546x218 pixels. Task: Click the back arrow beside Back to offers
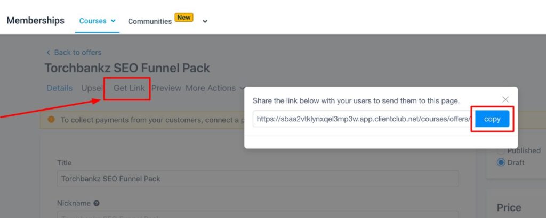(49, 52)
